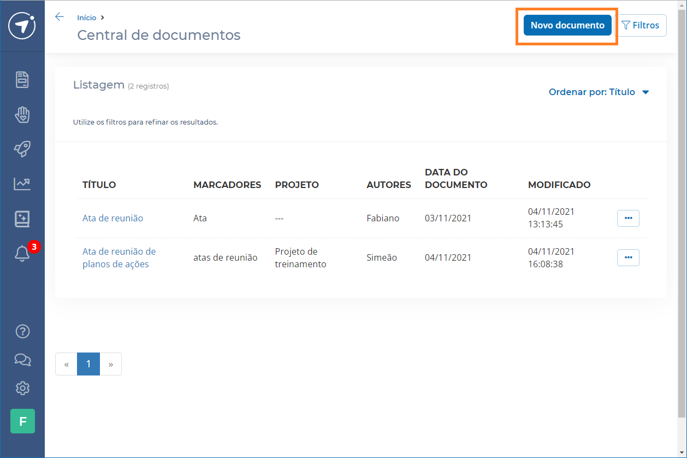687x458 pixels.
Task: Click the 'atas de reunião' marker cell
Action: 226,257
